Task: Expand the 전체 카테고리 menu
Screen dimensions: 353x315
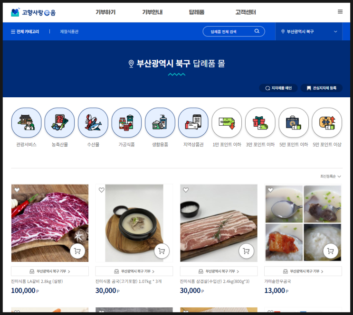Action: coord(25,32)
